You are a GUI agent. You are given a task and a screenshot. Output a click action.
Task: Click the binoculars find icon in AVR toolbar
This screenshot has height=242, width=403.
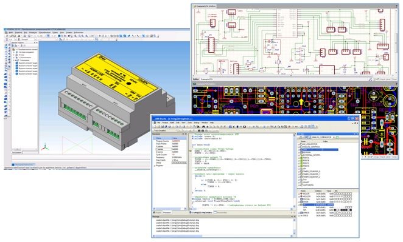click(x=203, y=127)
